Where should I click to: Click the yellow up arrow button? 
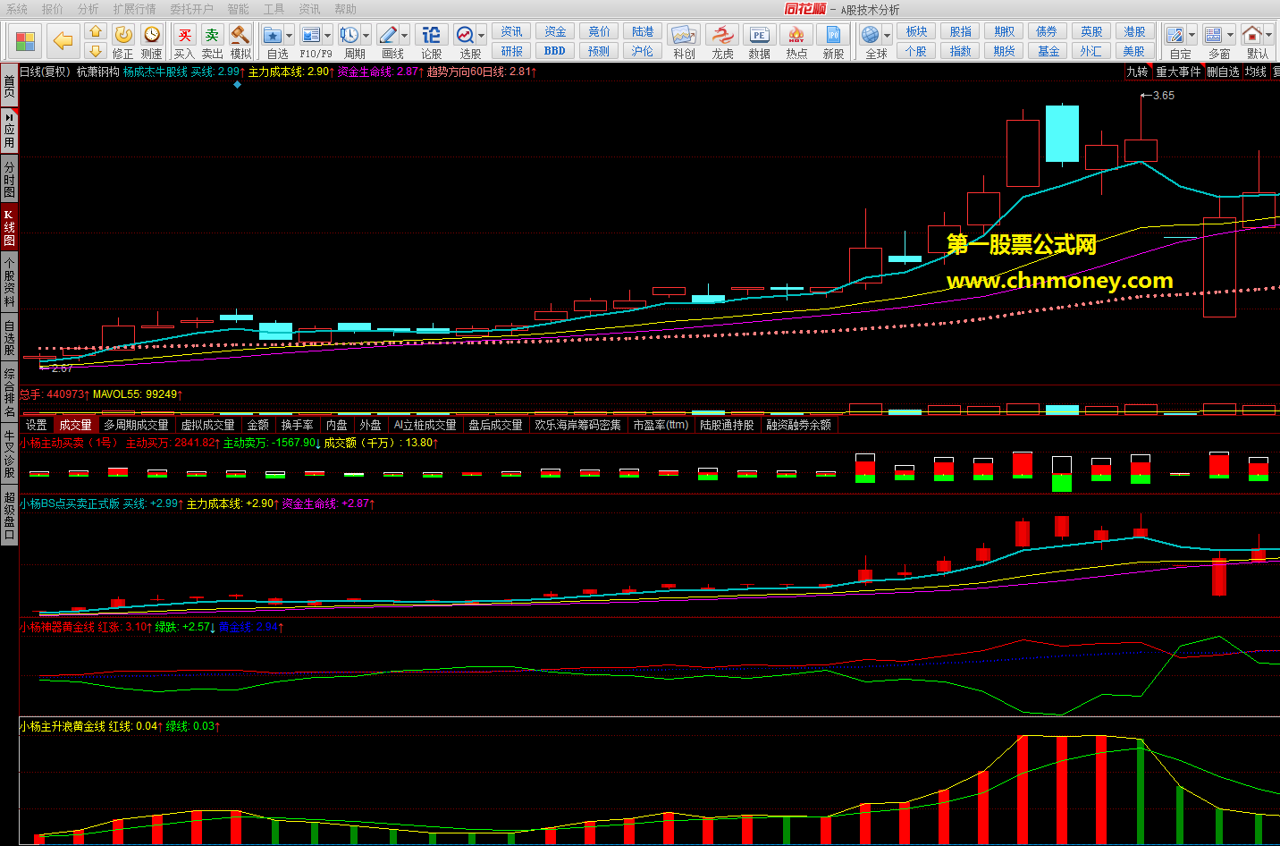coord(96,32)
